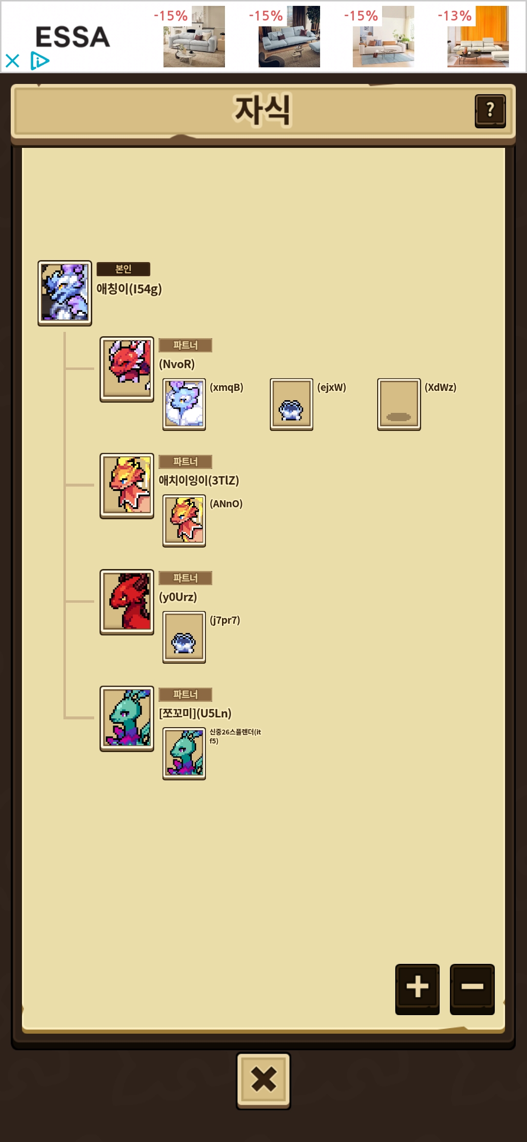Select partner dragon portrait (NvoR)
The image size is (527, 1142).
[x=127, y=369]
